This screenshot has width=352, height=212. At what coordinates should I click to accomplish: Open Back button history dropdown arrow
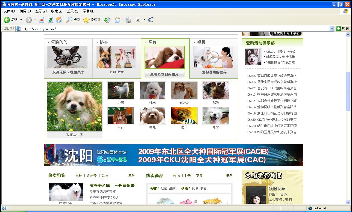(21, 20)
